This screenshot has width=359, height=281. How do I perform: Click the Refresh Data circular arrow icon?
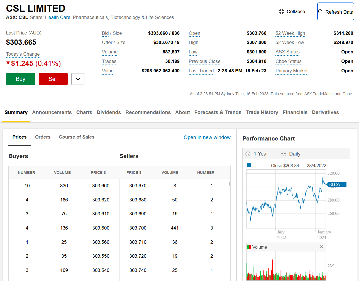coord(320,11)
